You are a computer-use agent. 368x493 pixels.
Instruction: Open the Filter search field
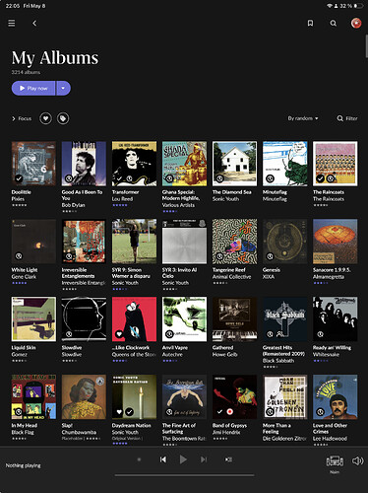click(347, 118)
